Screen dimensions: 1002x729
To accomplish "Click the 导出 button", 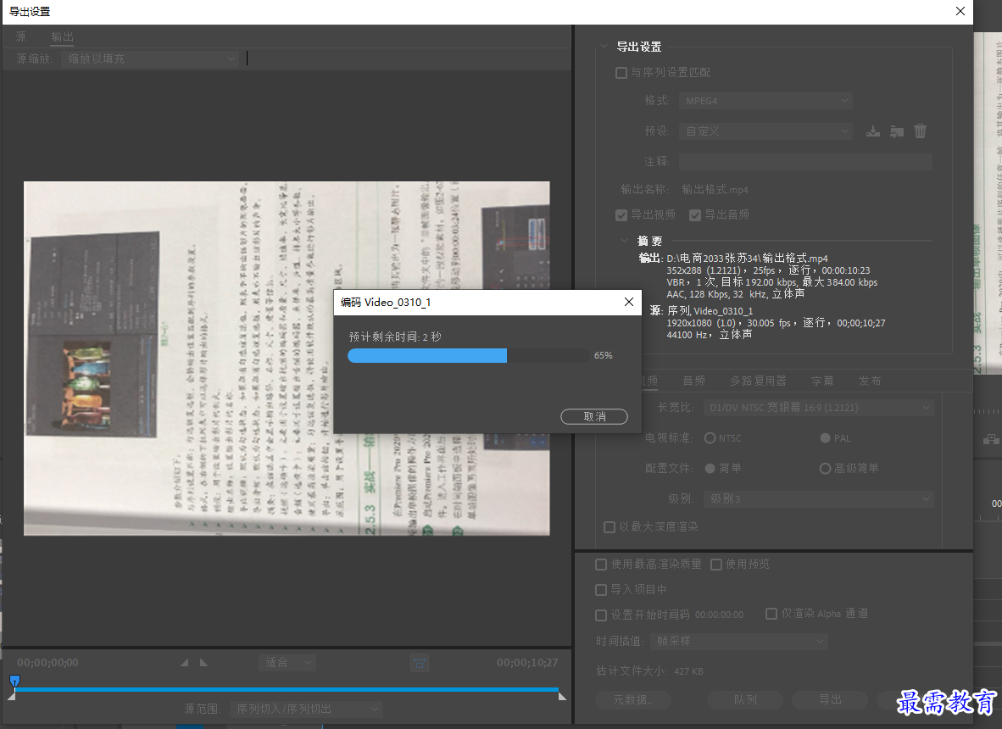I will point(830,700).
